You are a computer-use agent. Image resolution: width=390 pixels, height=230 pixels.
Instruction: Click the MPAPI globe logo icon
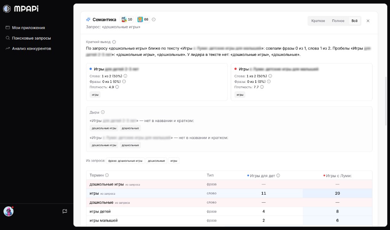click(7, 9)
